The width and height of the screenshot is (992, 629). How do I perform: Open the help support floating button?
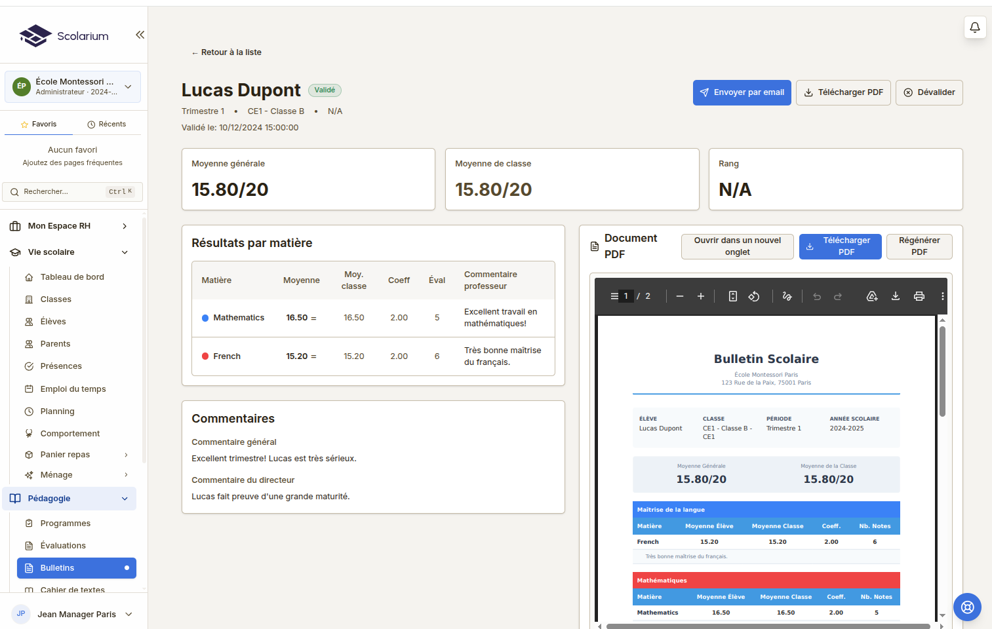(967, 607)
